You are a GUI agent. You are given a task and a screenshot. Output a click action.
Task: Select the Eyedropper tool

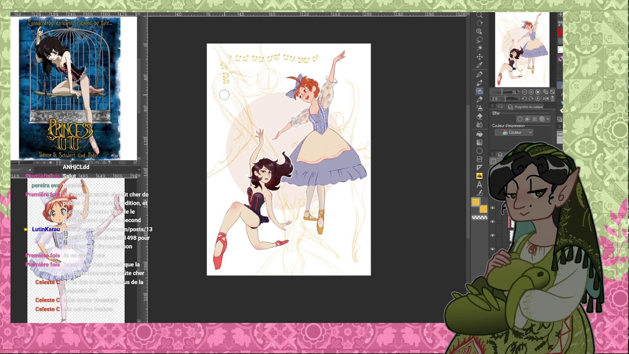tap(480, 65)
